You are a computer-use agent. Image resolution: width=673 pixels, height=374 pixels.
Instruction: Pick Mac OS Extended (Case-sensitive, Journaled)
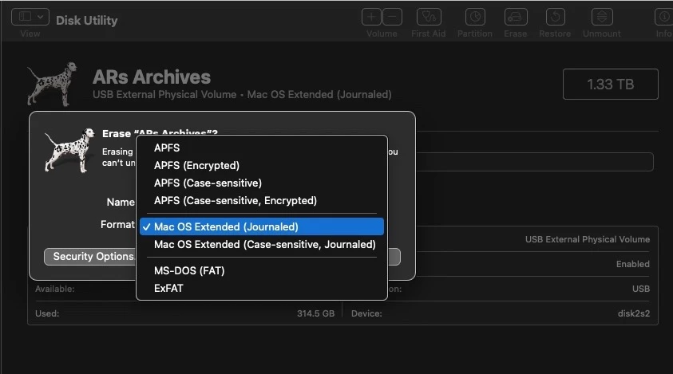(261, 244)
